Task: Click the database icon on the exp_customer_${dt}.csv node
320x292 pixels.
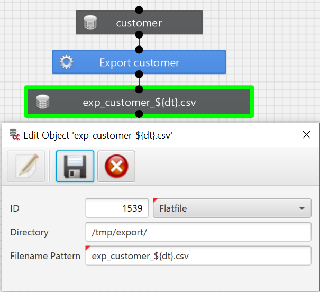Action: pyautogui.click(x=42, y=102)
